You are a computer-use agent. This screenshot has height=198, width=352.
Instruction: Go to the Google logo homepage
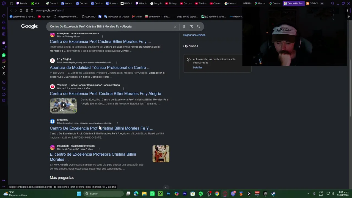(29, 26)
